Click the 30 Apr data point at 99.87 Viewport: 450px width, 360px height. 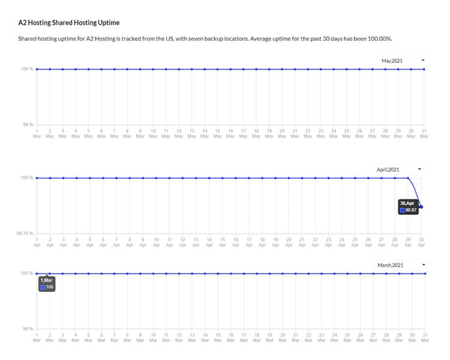click(x=421, y=206)
